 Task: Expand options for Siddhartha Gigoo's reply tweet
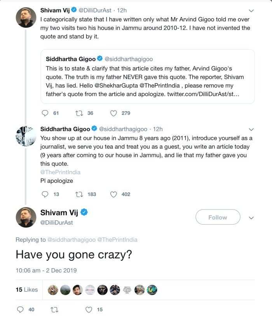pos(251,129)
